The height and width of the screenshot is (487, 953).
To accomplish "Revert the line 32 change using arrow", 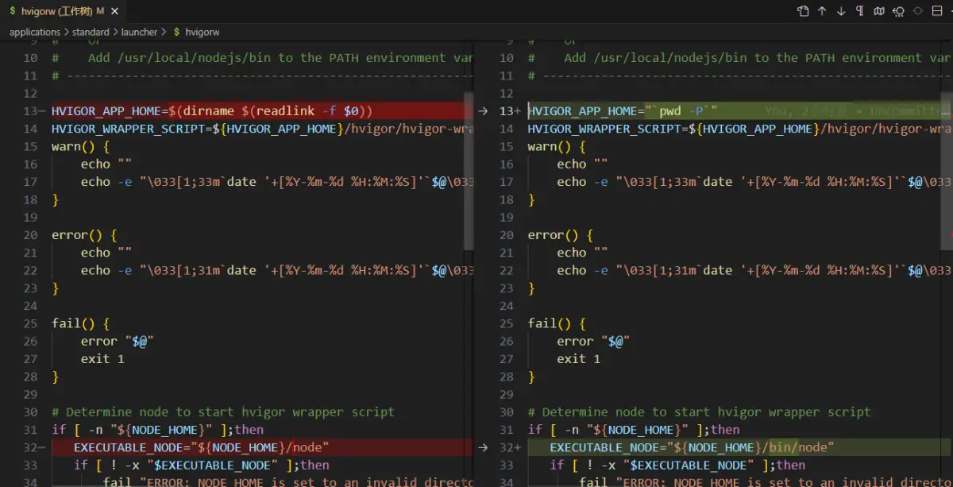I will pos(484,447).
